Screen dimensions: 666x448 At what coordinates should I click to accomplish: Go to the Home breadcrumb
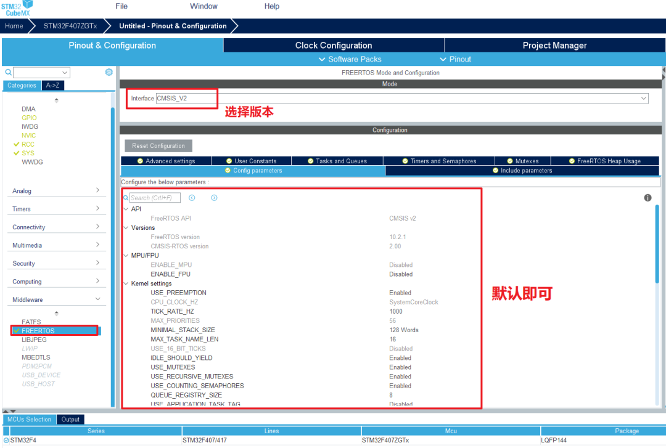(x=14, y=26)
